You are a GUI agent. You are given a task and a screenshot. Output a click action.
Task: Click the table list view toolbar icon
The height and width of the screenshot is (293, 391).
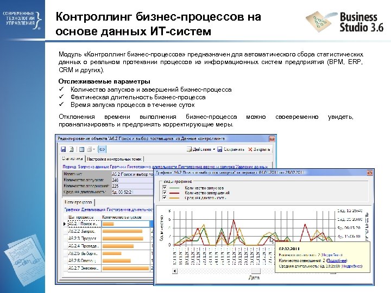click(x=81, y=149)
